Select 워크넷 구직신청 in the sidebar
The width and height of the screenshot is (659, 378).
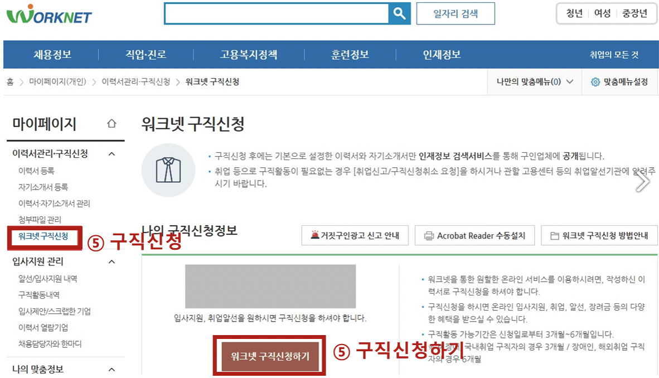pos(43,236)
